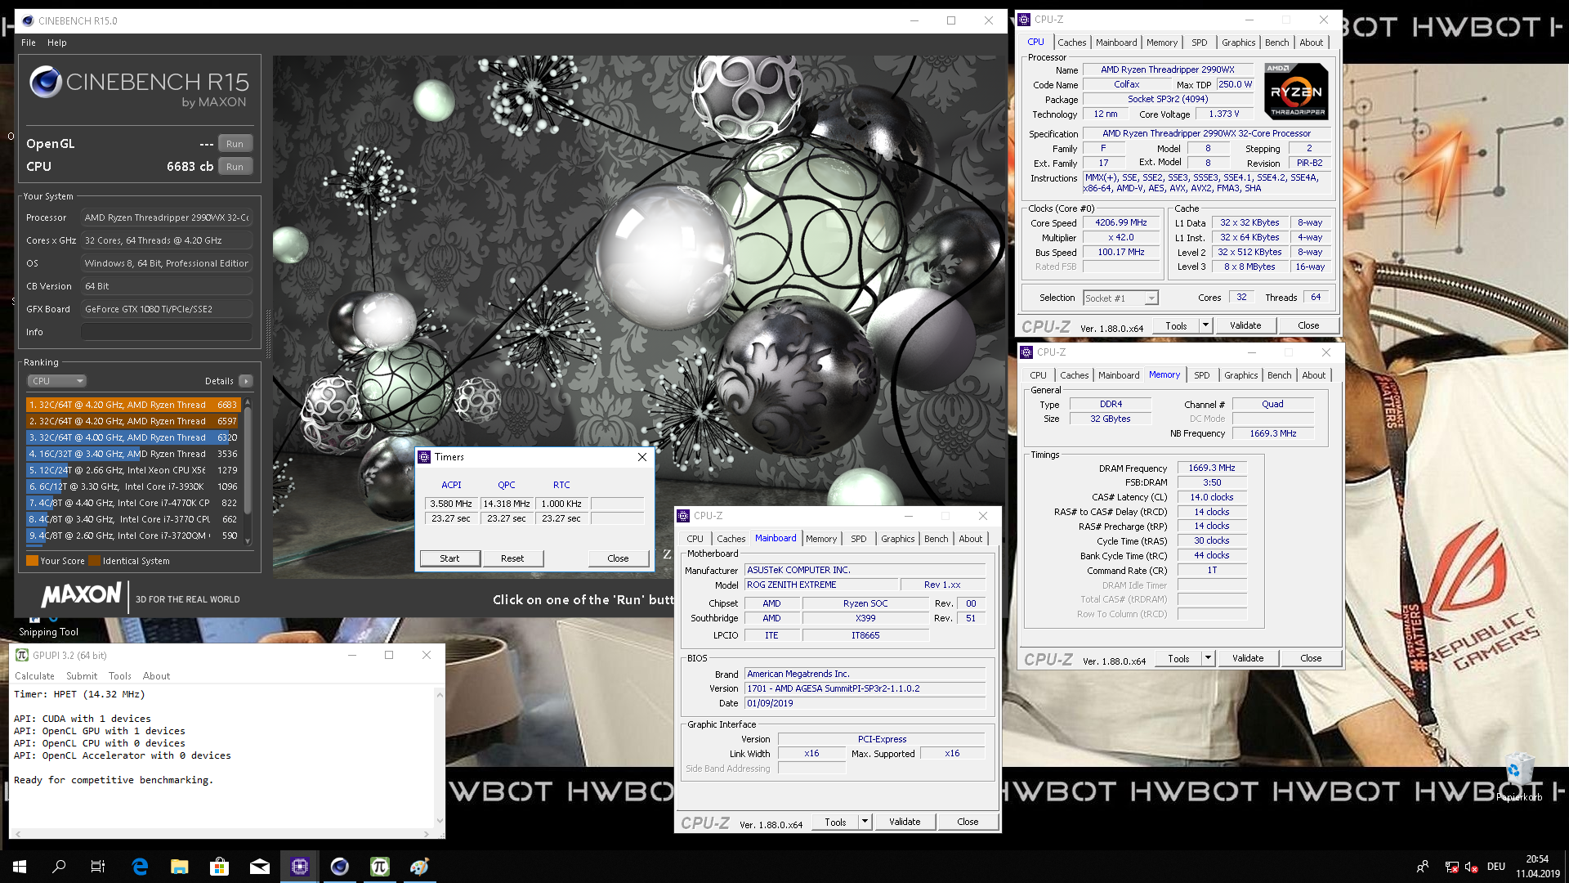Click Validate in Mainboard CPU-Z window

pos(905,822)
